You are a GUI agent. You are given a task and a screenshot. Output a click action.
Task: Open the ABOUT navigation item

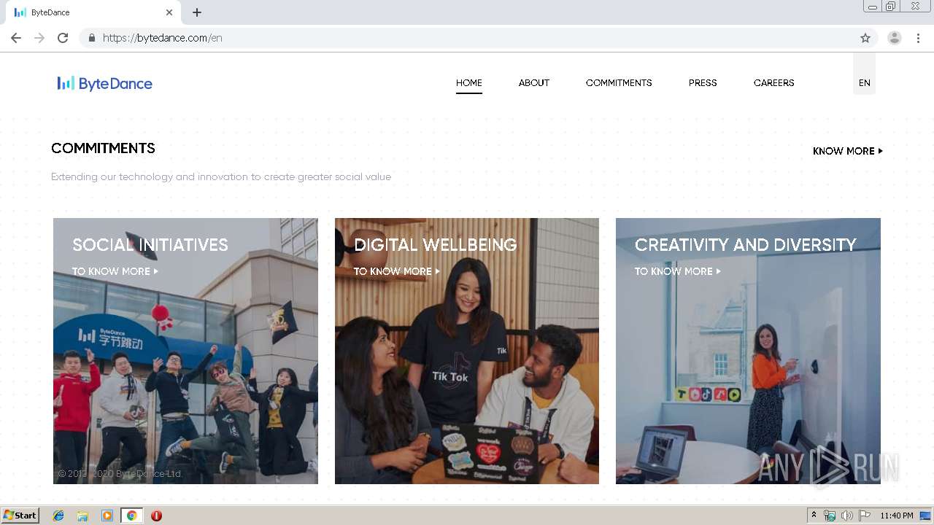(x=534, y=83)
